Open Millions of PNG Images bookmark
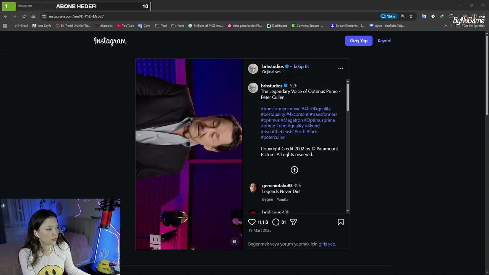This screenshot has width=489, height=275. point(206,26)
